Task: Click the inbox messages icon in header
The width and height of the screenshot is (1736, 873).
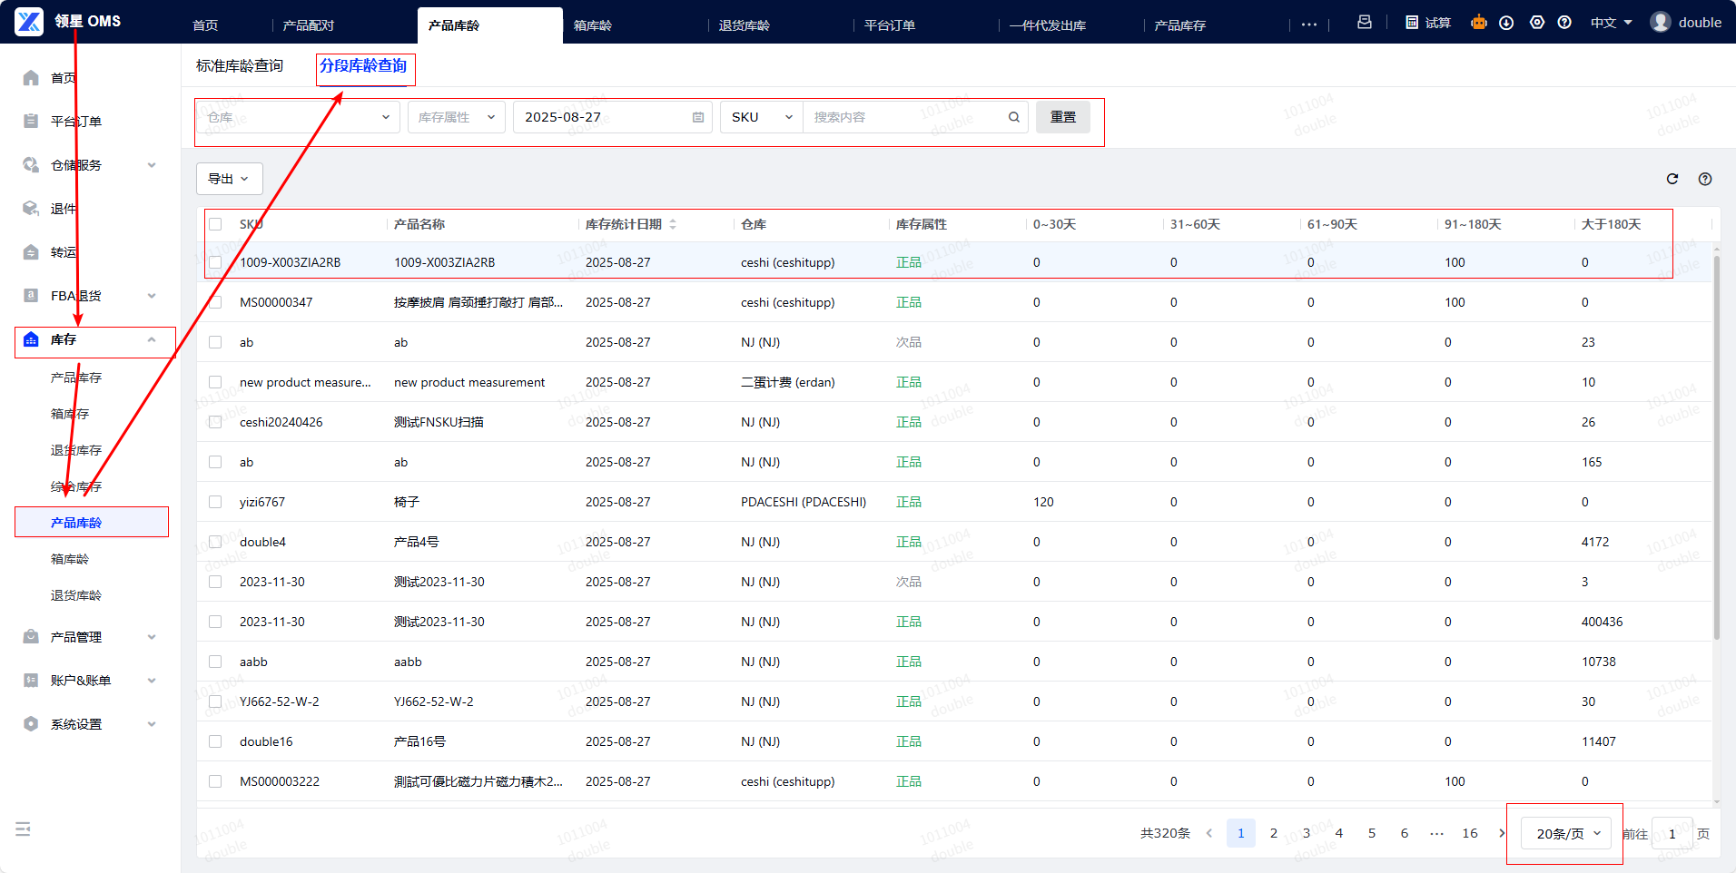Action: 1364,23
